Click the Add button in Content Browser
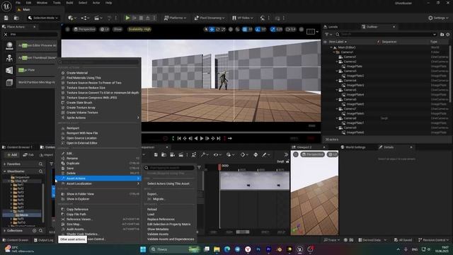453x255 pixels. tap(12, 155)
